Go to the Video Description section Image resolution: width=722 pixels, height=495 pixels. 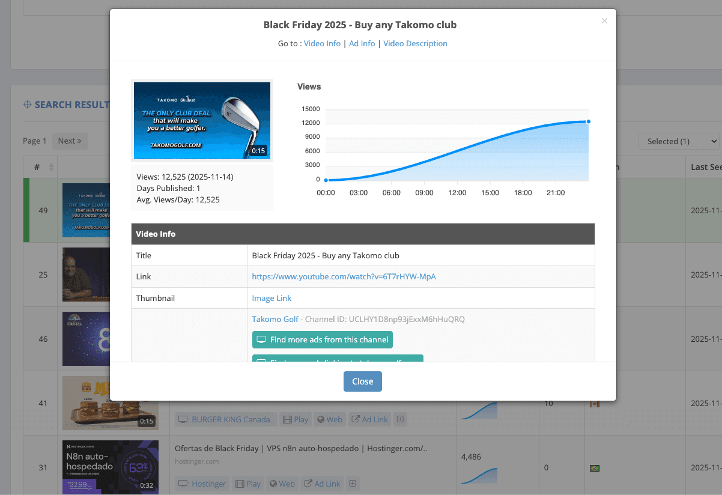click(415, 43)
